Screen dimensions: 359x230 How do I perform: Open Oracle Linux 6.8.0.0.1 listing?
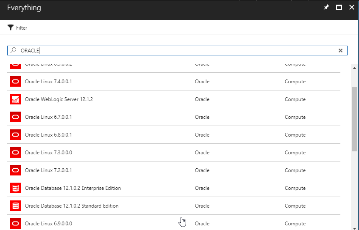[48, 135]
